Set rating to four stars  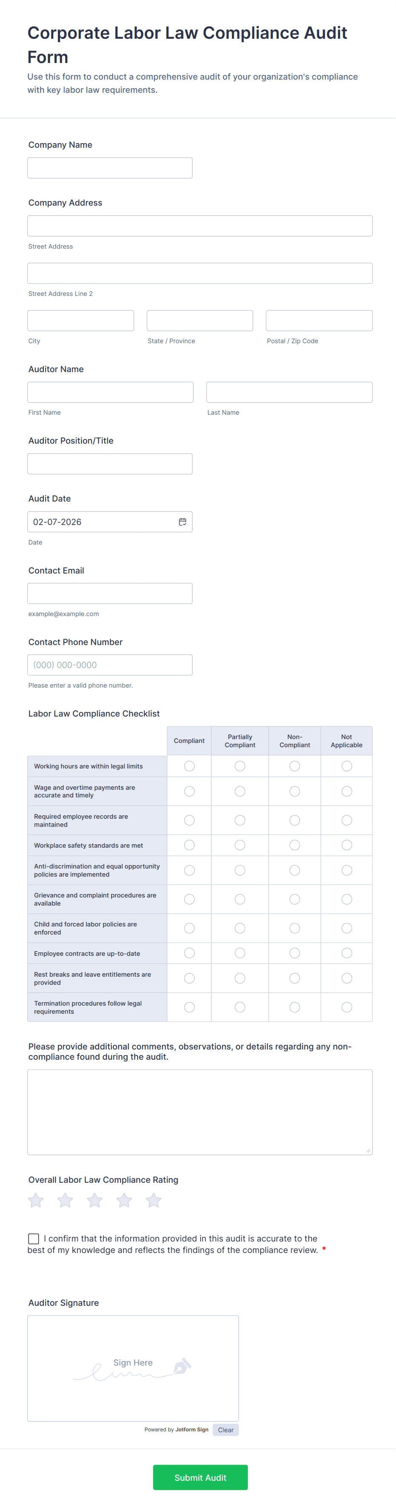(x=124, y=1201)
